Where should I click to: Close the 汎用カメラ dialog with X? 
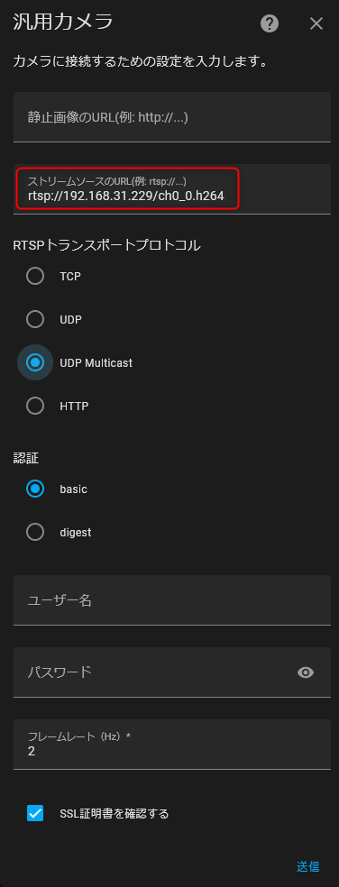(x=316, y=23)
